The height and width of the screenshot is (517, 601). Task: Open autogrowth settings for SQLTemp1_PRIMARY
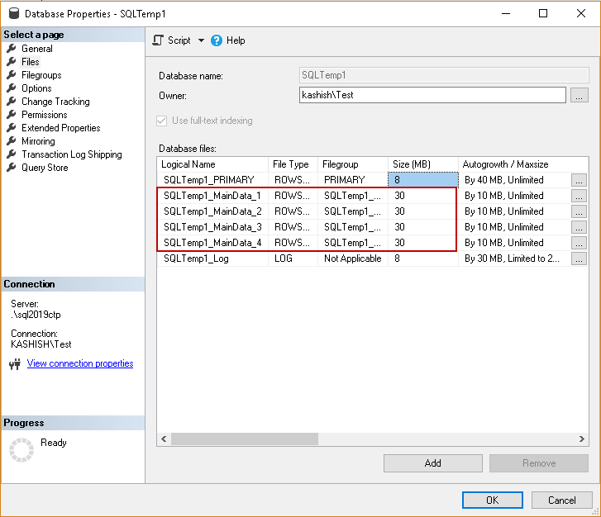point(579,180)
